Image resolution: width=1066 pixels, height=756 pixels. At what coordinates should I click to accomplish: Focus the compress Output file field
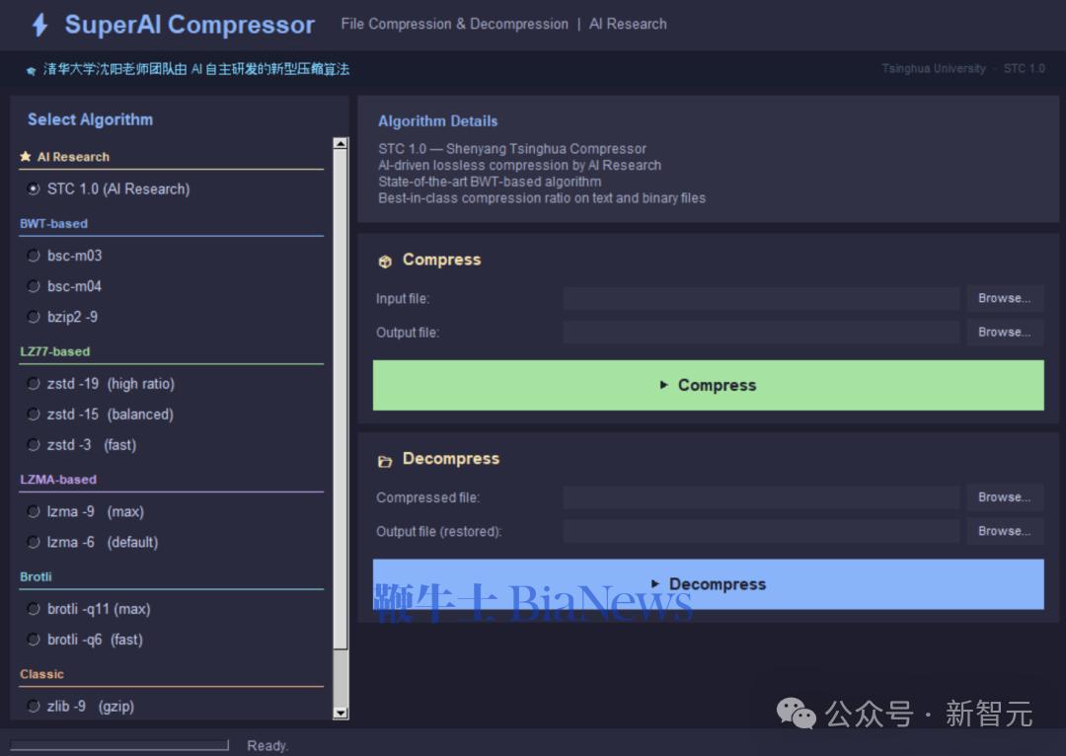click(x=761, y=333)
